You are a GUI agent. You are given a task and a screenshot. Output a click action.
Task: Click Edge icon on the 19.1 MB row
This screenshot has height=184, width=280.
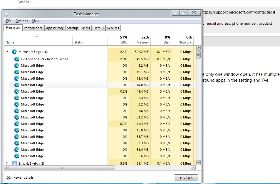click(17, 72)
